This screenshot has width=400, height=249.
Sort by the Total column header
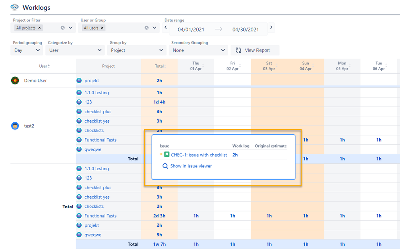pos(160,66)
